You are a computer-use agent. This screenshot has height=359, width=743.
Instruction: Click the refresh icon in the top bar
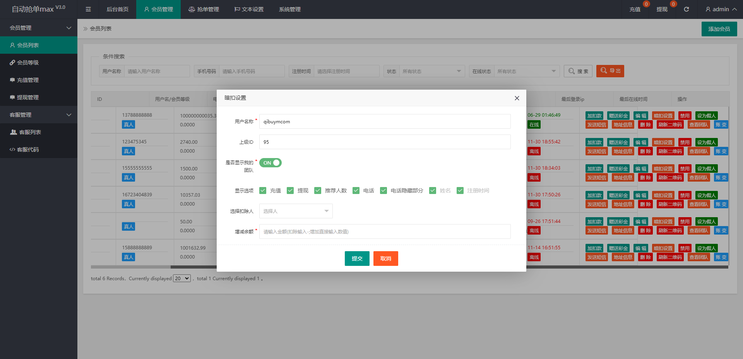coord(686,9)
